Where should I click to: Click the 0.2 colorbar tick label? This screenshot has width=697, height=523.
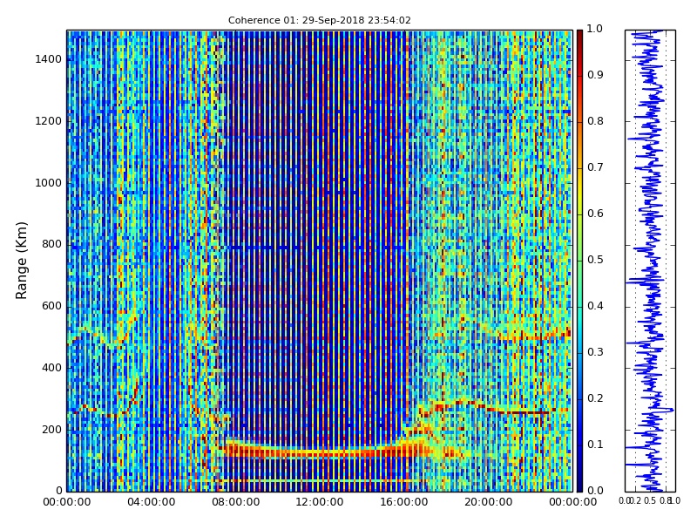[595, 398]
